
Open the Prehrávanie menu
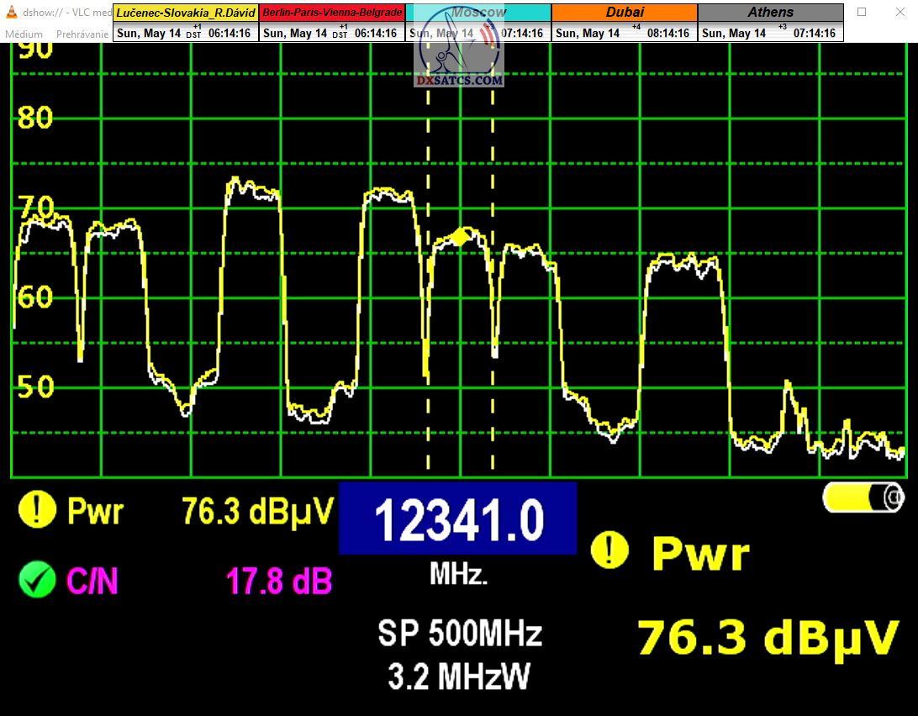pyautogui.click(x=82, y=34)
